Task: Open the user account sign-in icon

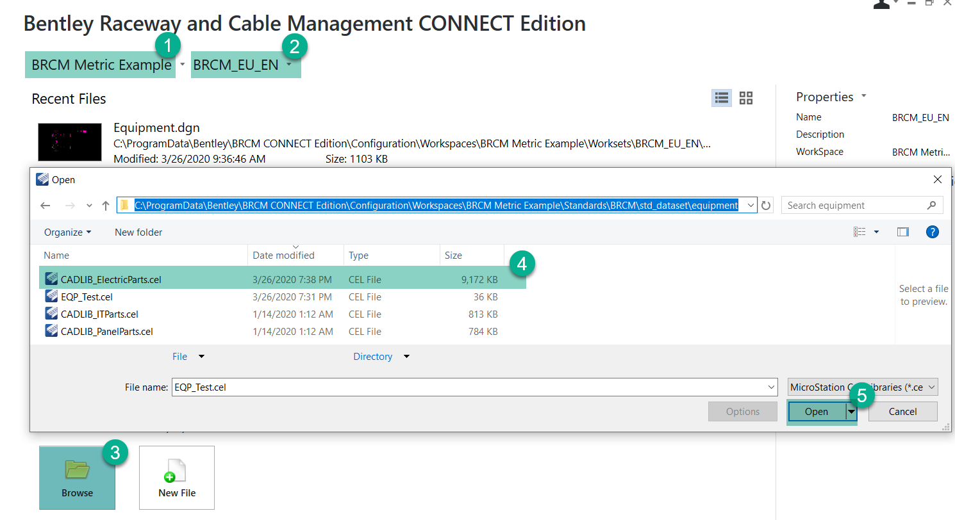Action: 881,4
